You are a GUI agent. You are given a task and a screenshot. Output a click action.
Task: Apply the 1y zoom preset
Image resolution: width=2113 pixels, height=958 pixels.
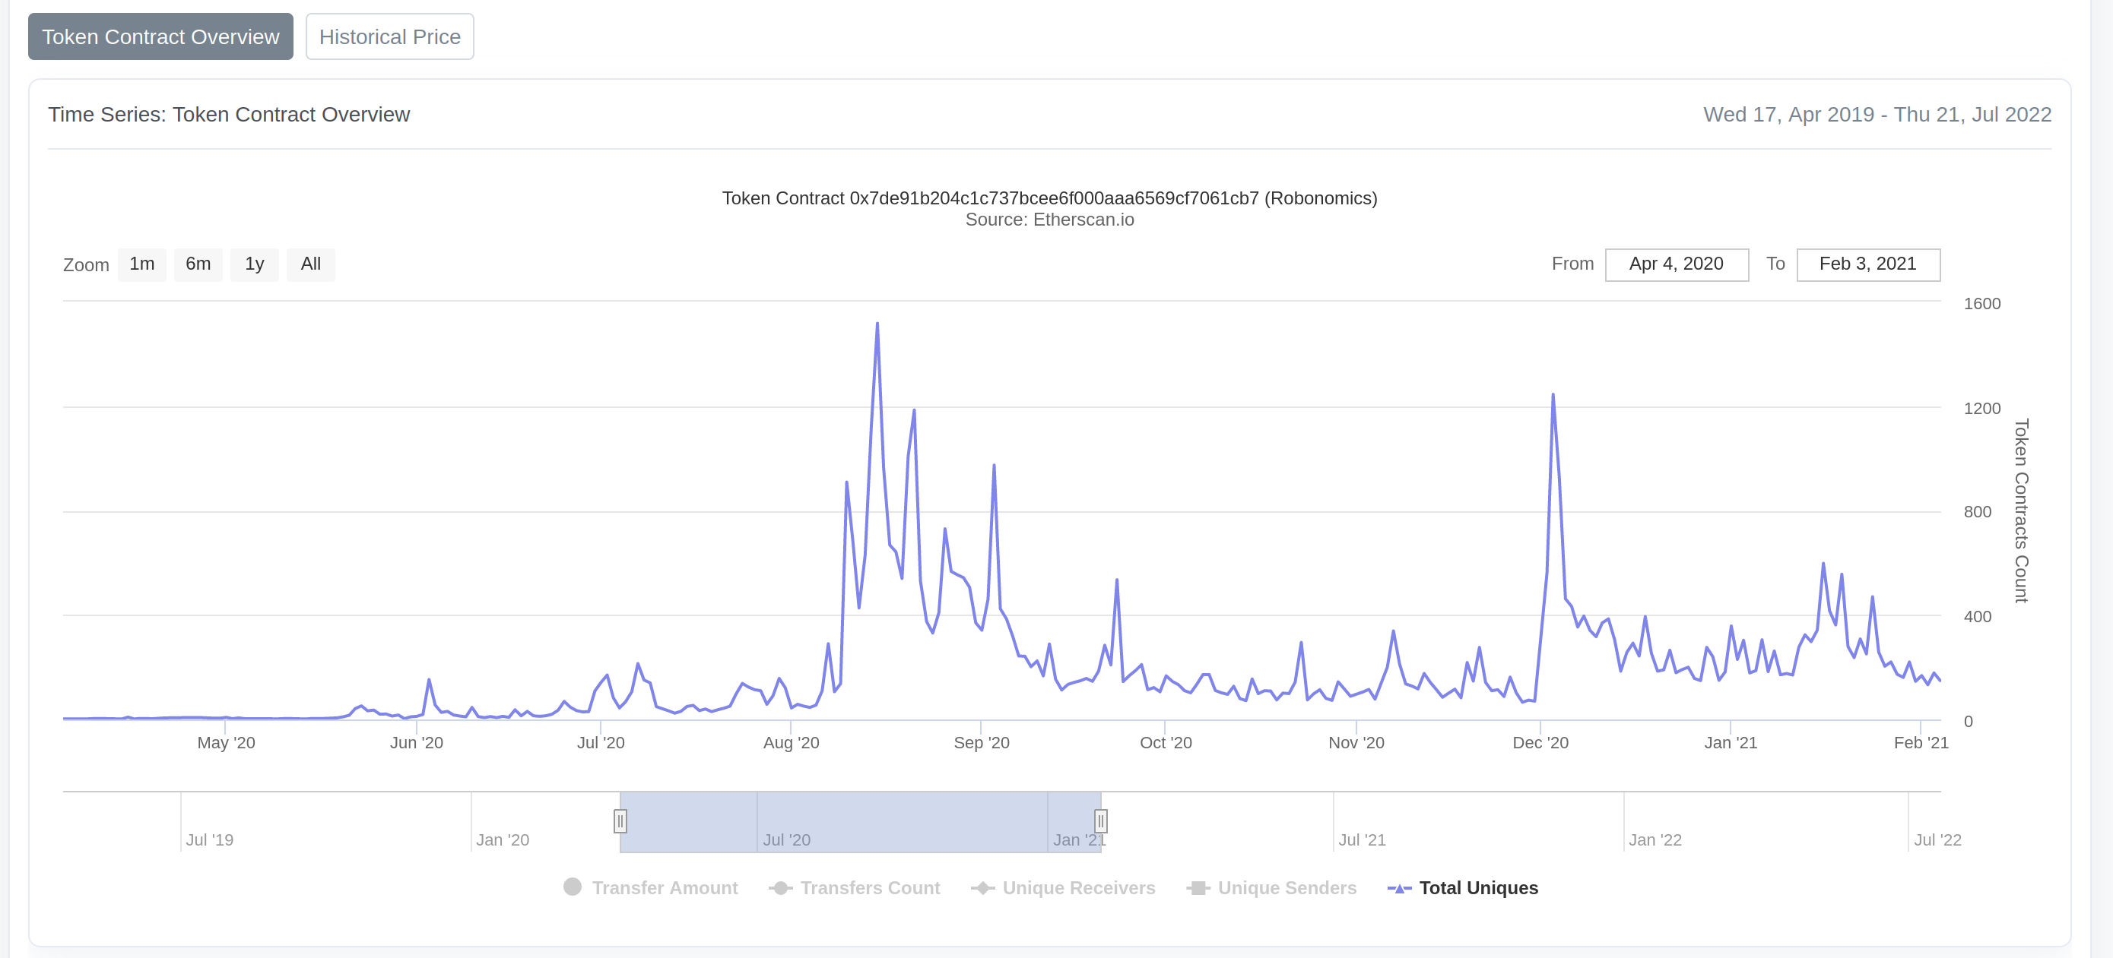tap(254, 264)
